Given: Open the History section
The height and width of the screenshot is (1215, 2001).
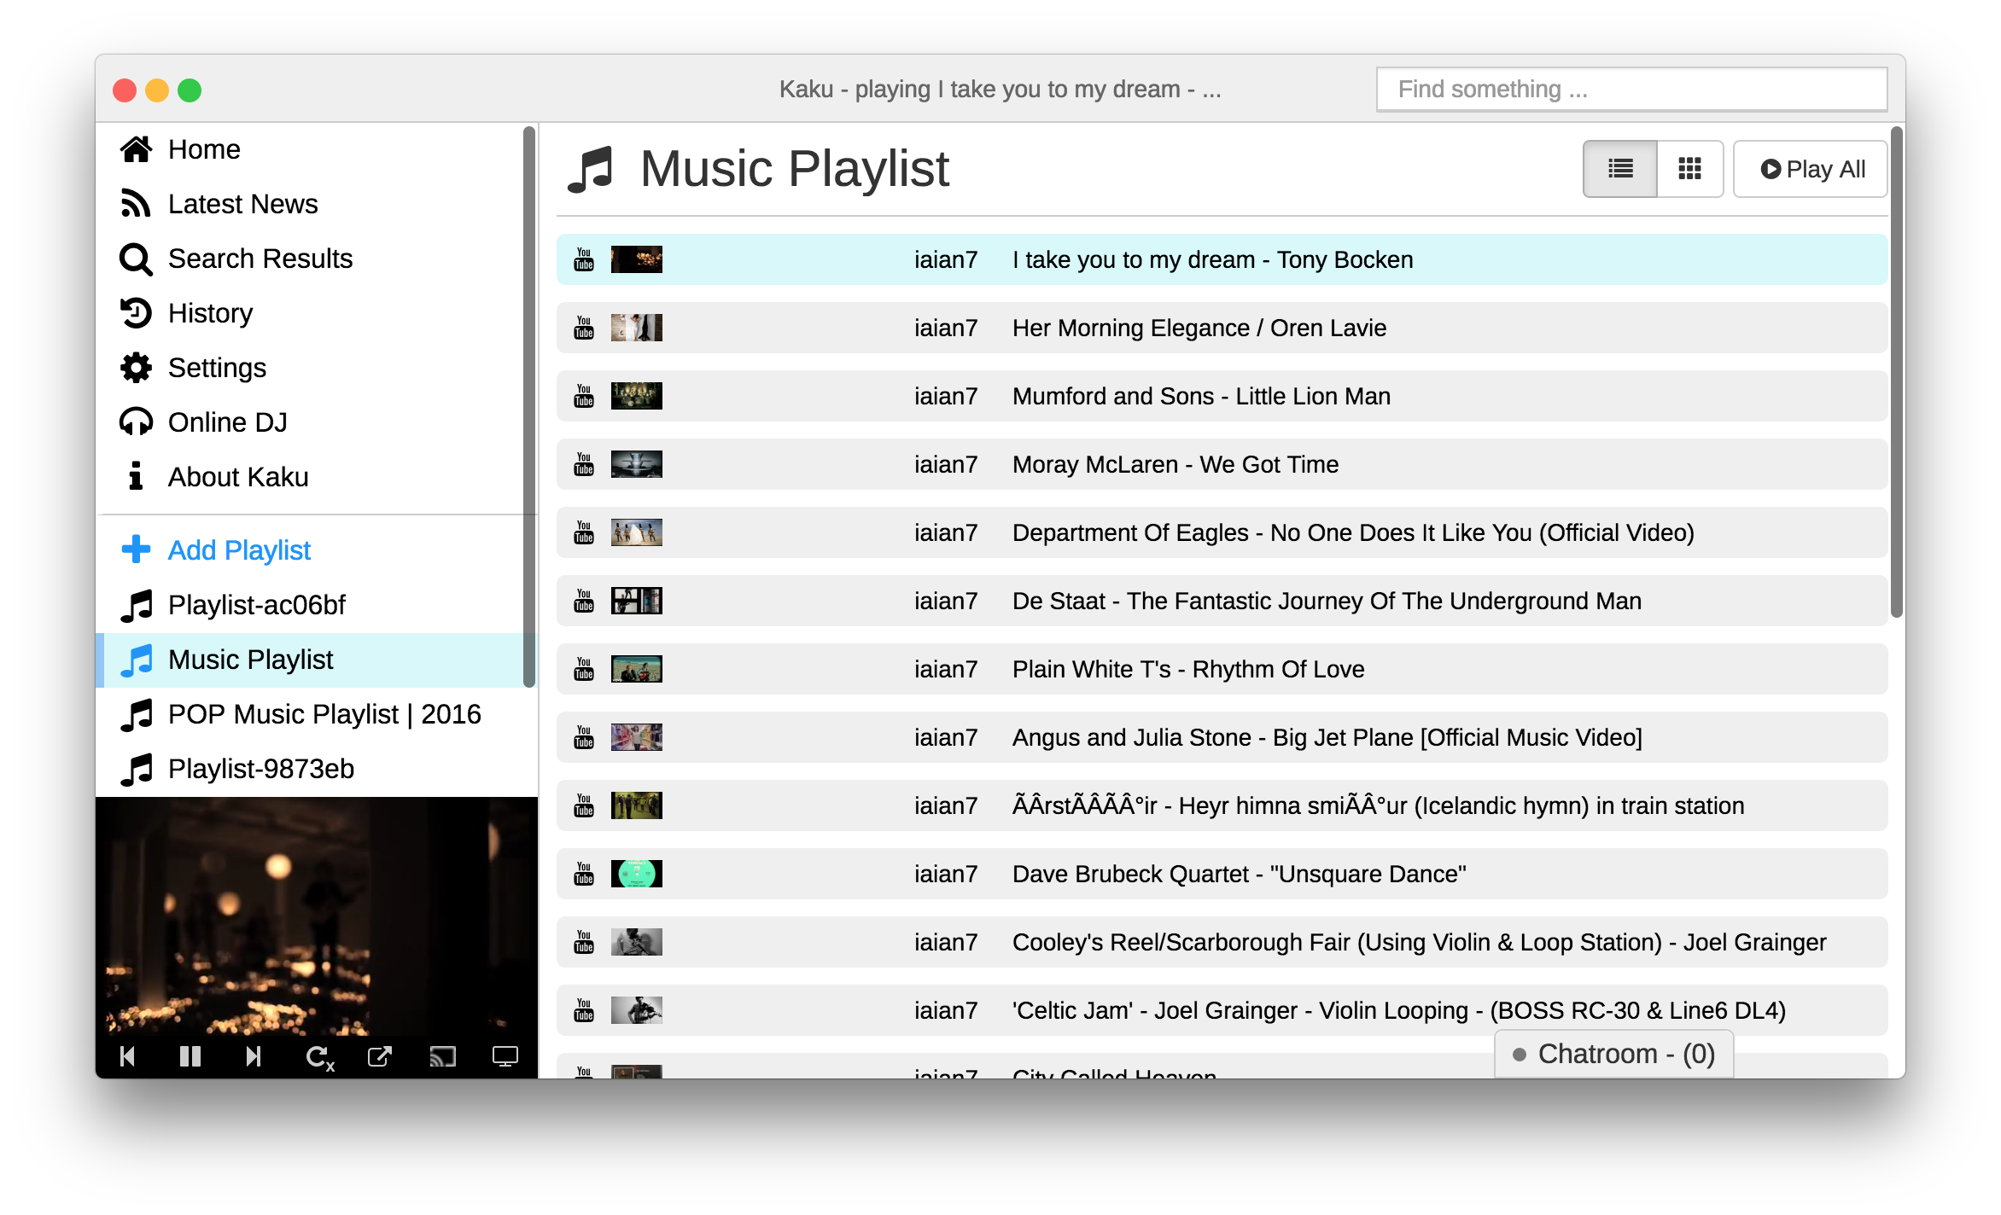Looking at the screenshot, I should pos(210,313).
